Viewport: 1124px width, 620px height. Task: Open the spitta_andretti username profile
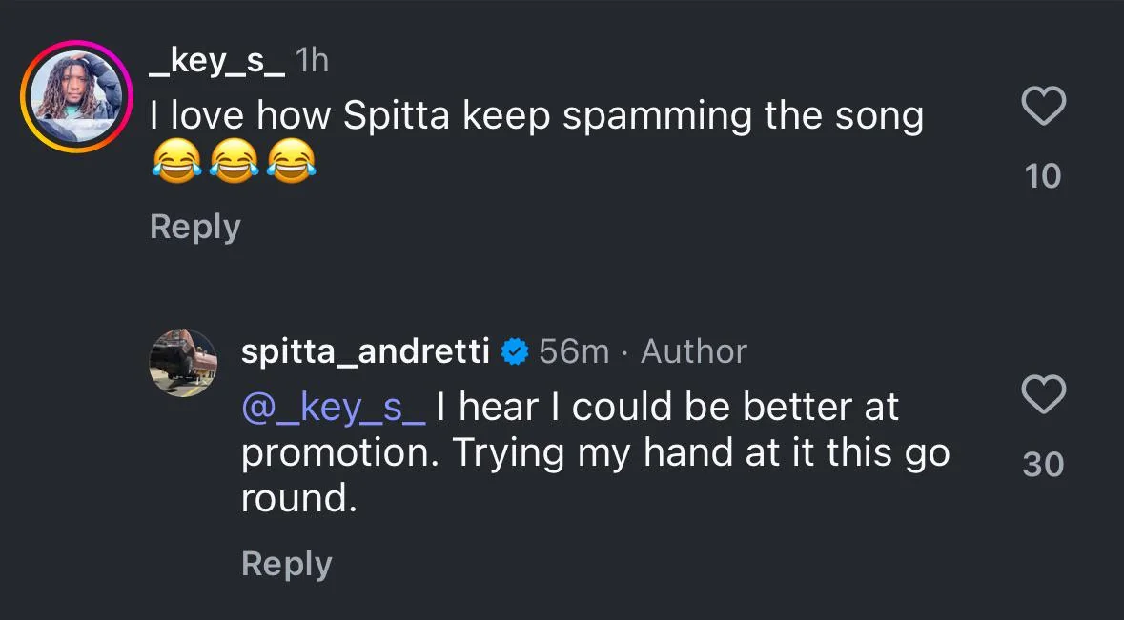[x=365, y=351]
